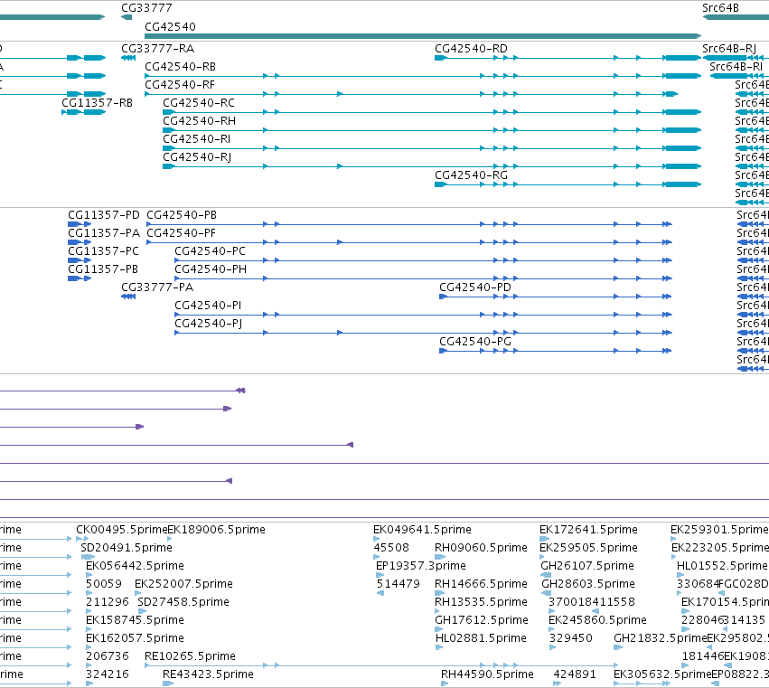Open the CG42540-PC protein label
The image size is (769, 688).
211,251
